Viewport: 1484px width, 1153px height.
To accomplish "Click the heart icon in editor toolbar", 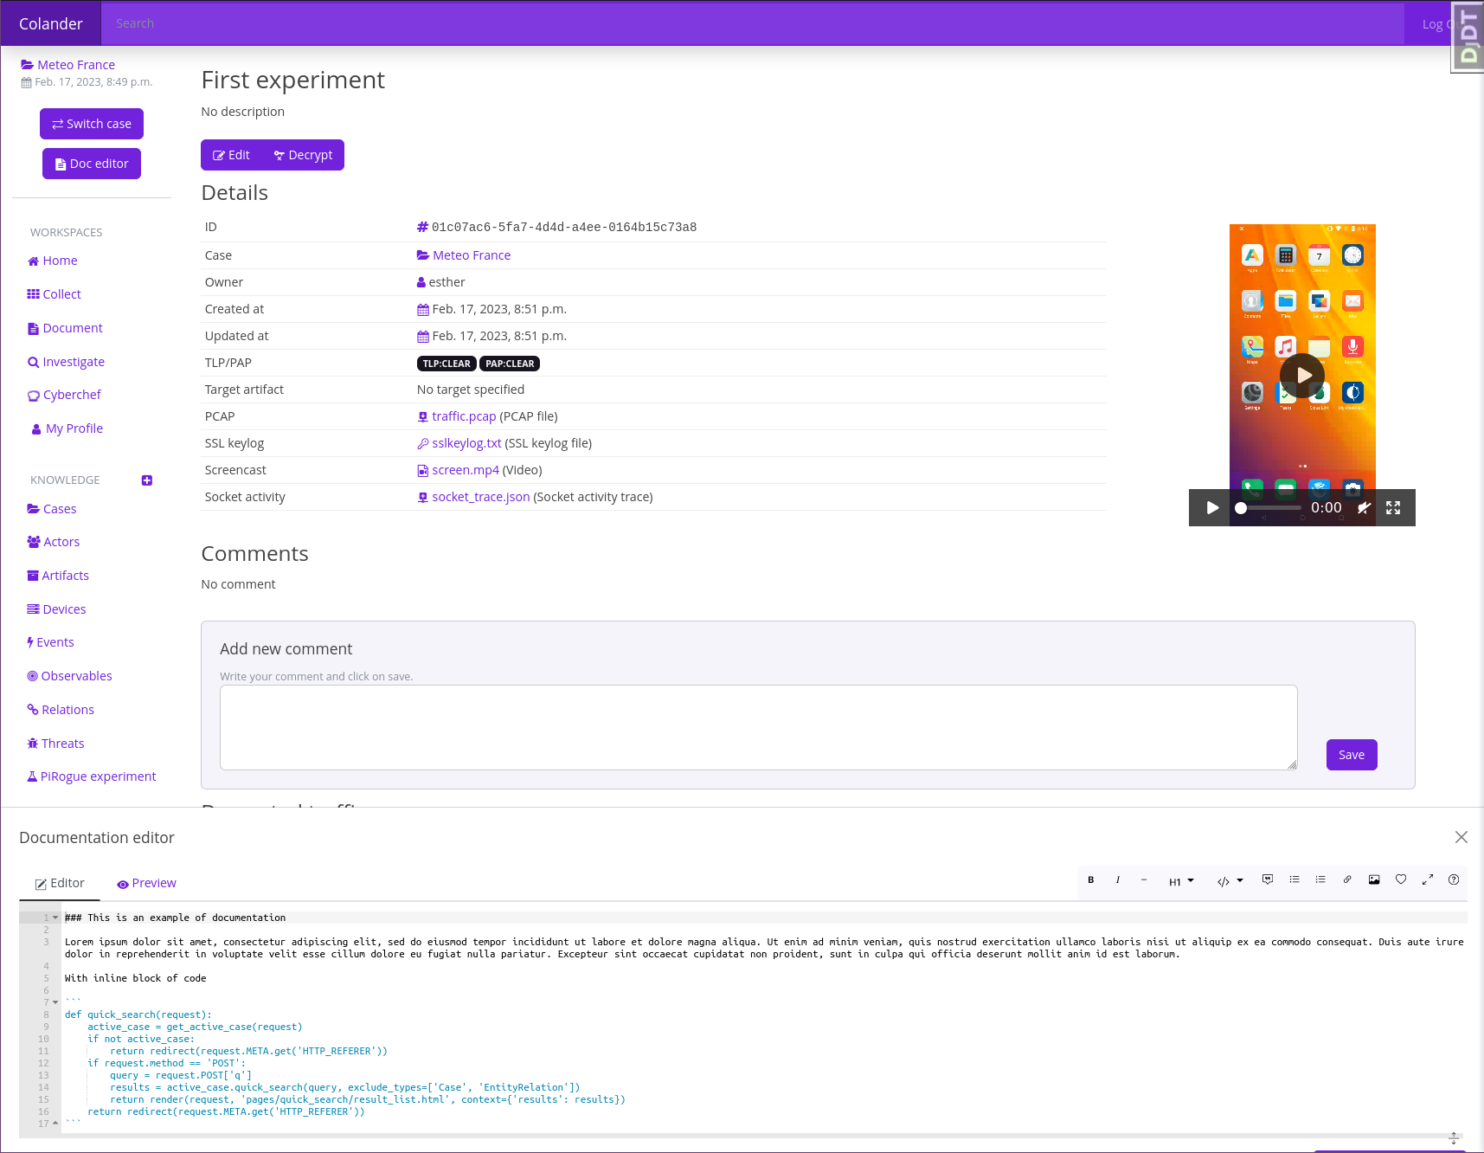I will tap(1401, 880).
